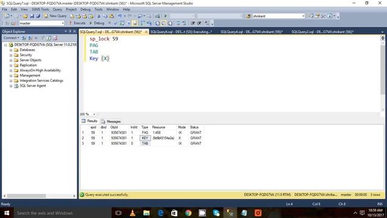This screenshot has width=387, height=218.
Task: Click the Object Explorer horizontal scrollbar
Action: pyautogui.click(x=27, y=196)
